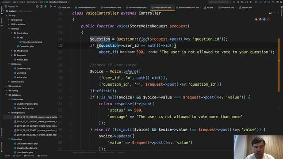Screen dimensions: 283x159
Task: Click the Collapse All icon in Project panel
Action: (x=46, y=7)
